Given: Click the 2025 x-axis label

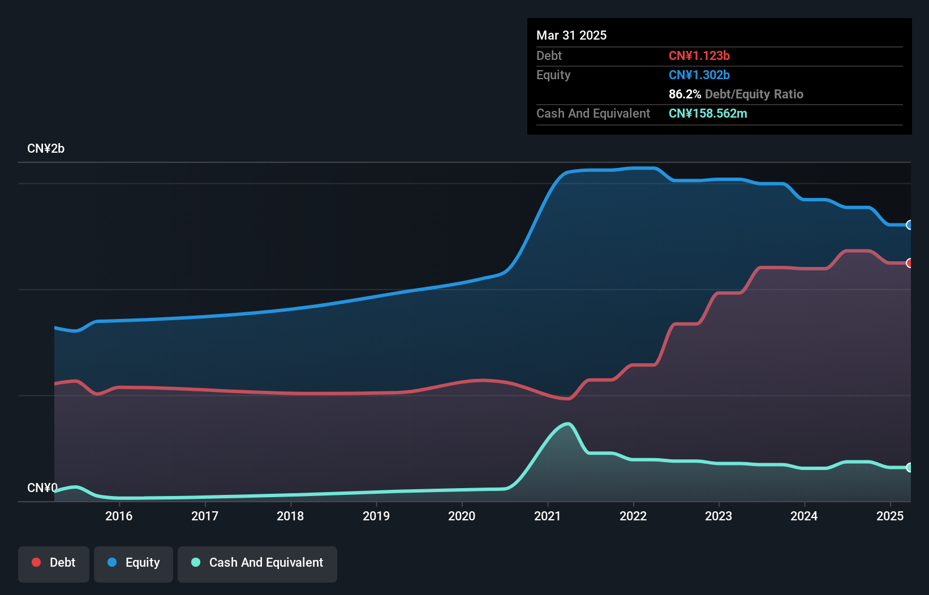Looking at the screenshot, I should pyautogui.click(x=890, y=516).
